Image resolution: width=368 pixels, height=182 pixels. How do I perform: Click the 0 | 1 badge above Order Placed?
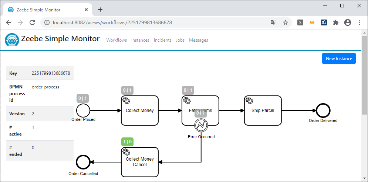pos(82,98)
